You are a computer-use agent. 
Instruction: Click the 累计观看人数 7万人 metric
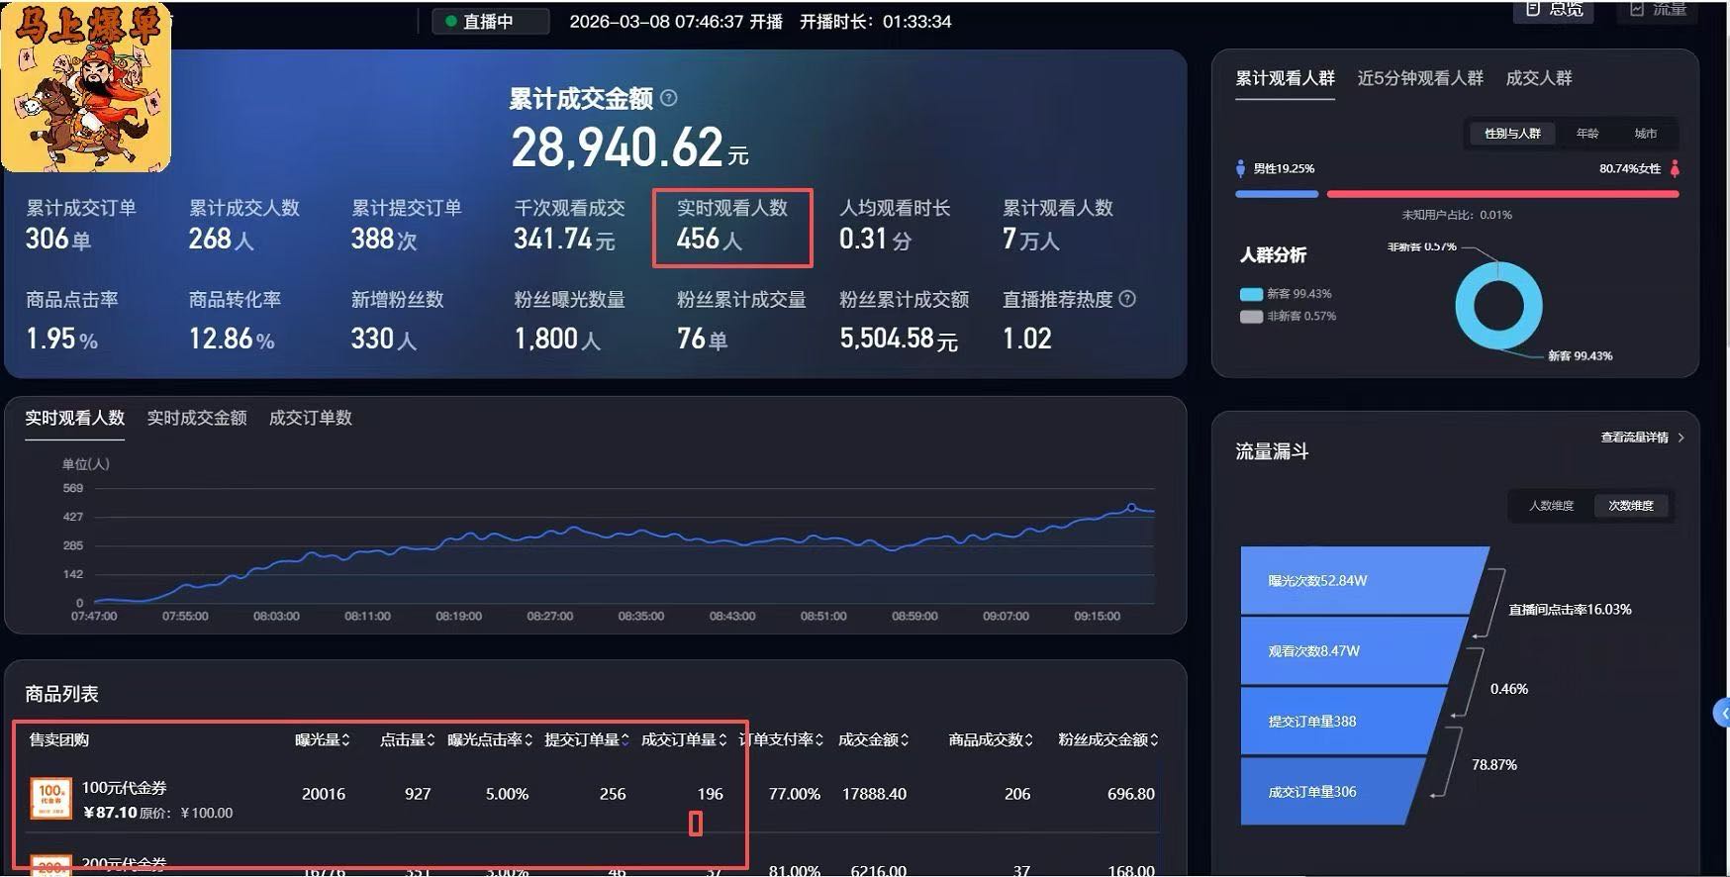point(1057,225)
